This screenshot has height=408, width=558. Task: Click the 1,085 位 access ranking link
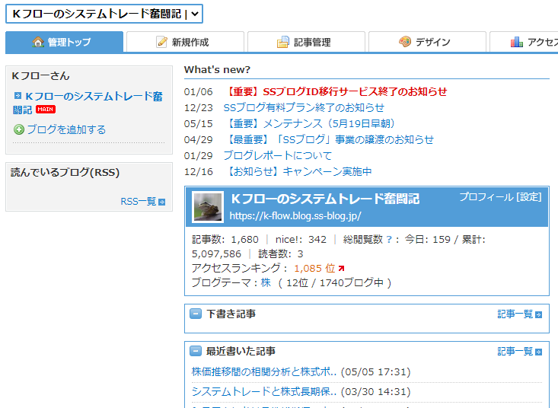tap(314, 268)
